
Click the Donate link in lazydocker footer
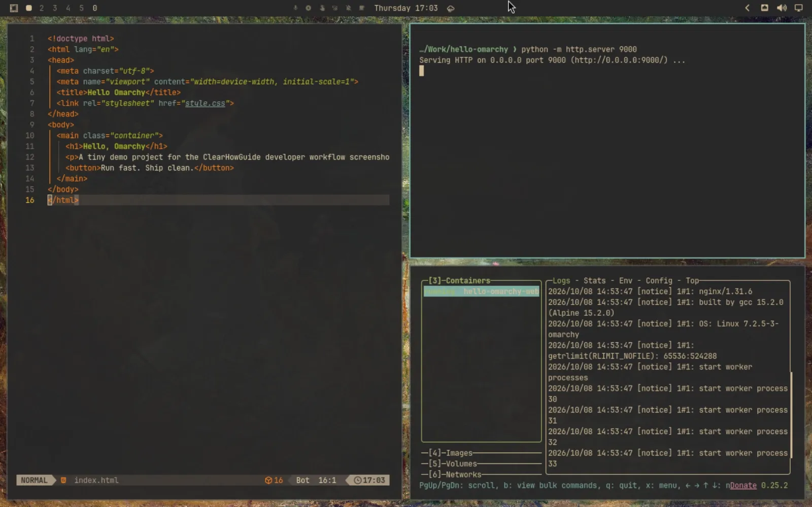[x=743, y=485]
